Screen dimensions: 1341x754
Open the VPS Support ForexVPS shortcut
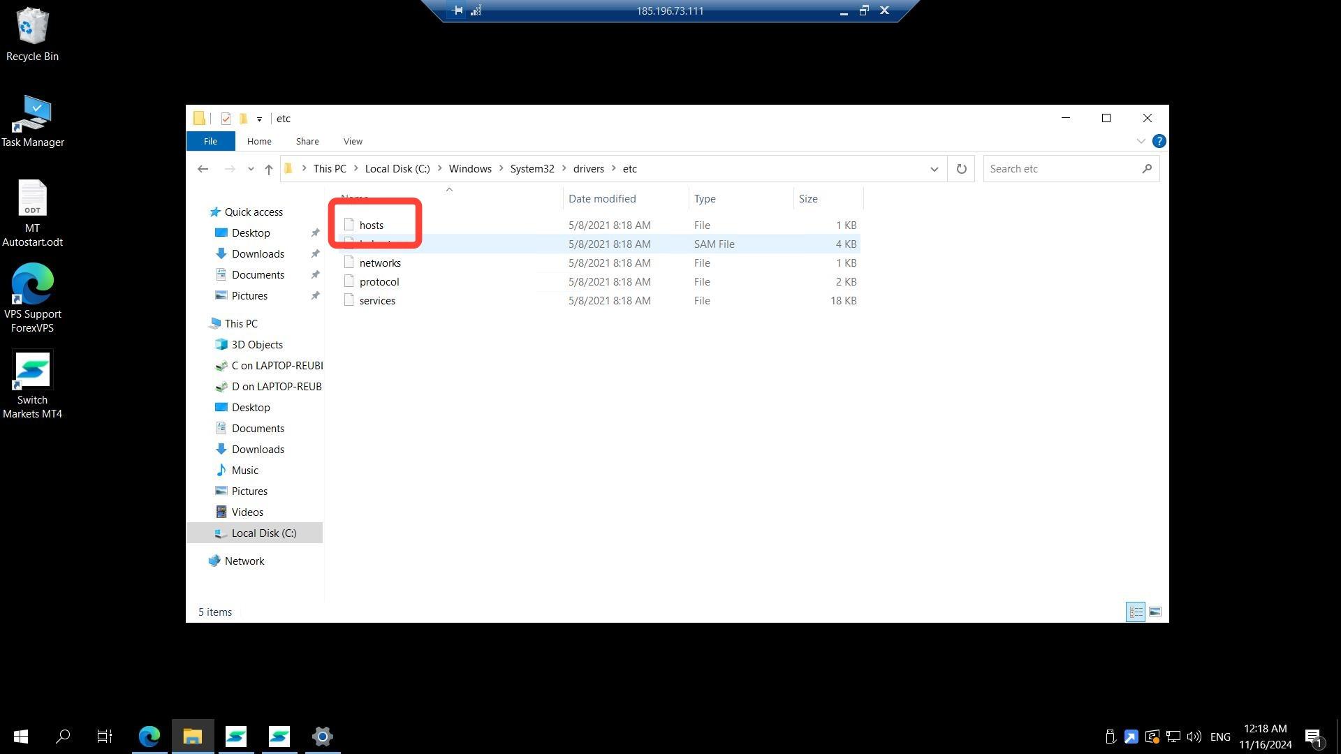(32, 298)
